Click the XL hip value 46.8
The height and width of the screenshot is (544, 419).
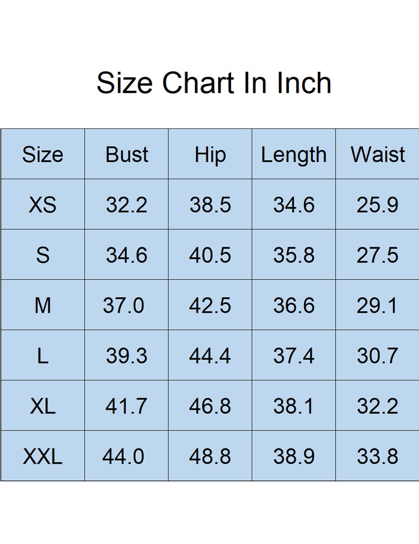pyautogui.click(x=210, y=406)
